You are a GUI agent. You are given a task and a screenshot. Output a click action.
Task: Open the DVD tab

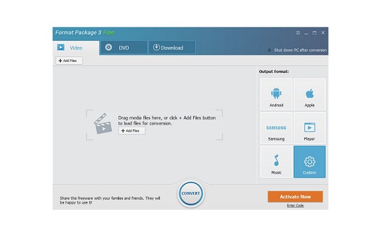point(124,48)
